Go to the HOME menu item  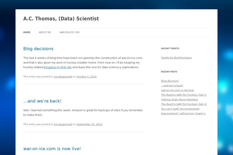coord(27,33)
